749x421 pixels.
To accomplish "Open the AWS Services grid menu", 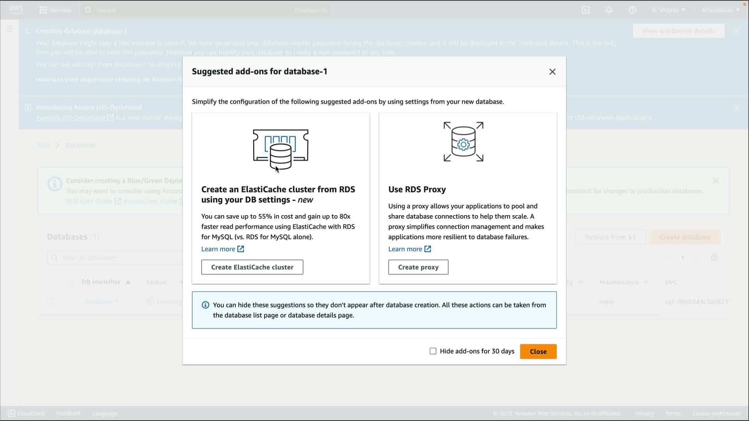I will tap(43, 10).
